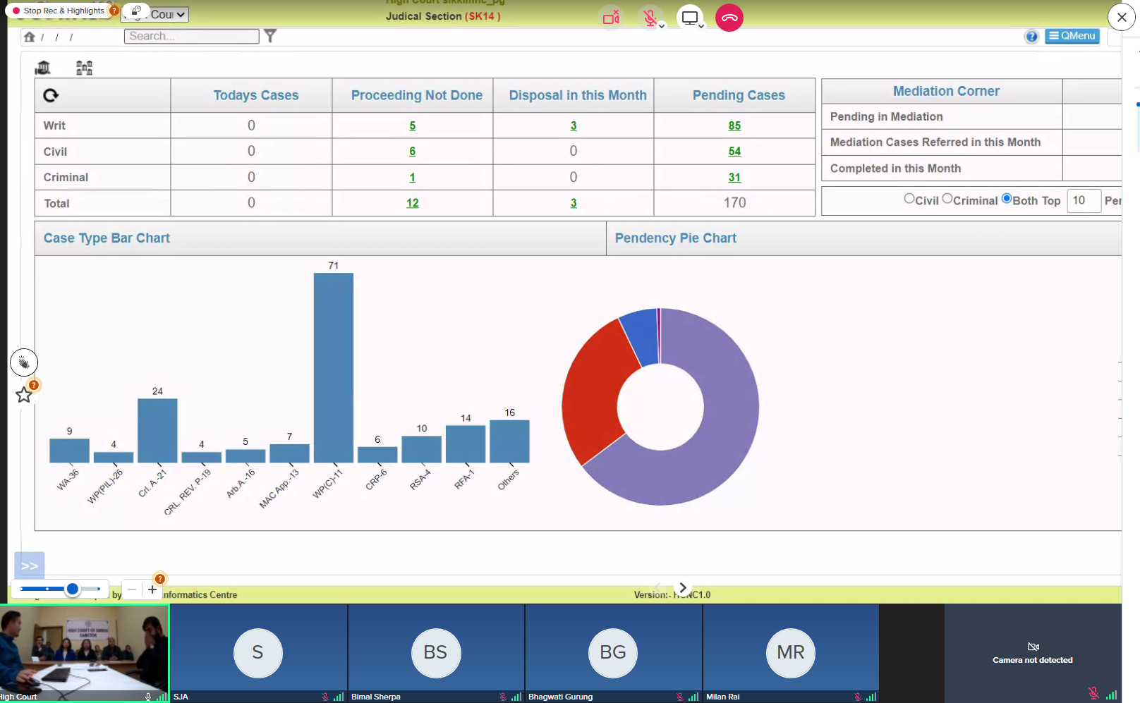1140x703 pixels.
Task: Close the meeting view with X button
Action: (1122, 17)
